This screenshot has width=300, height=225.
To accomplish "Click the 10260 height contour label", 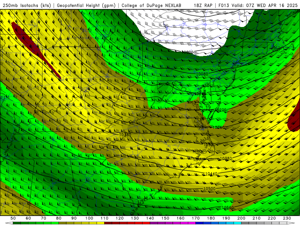I will pyautogui.click(x=219, y=127).
